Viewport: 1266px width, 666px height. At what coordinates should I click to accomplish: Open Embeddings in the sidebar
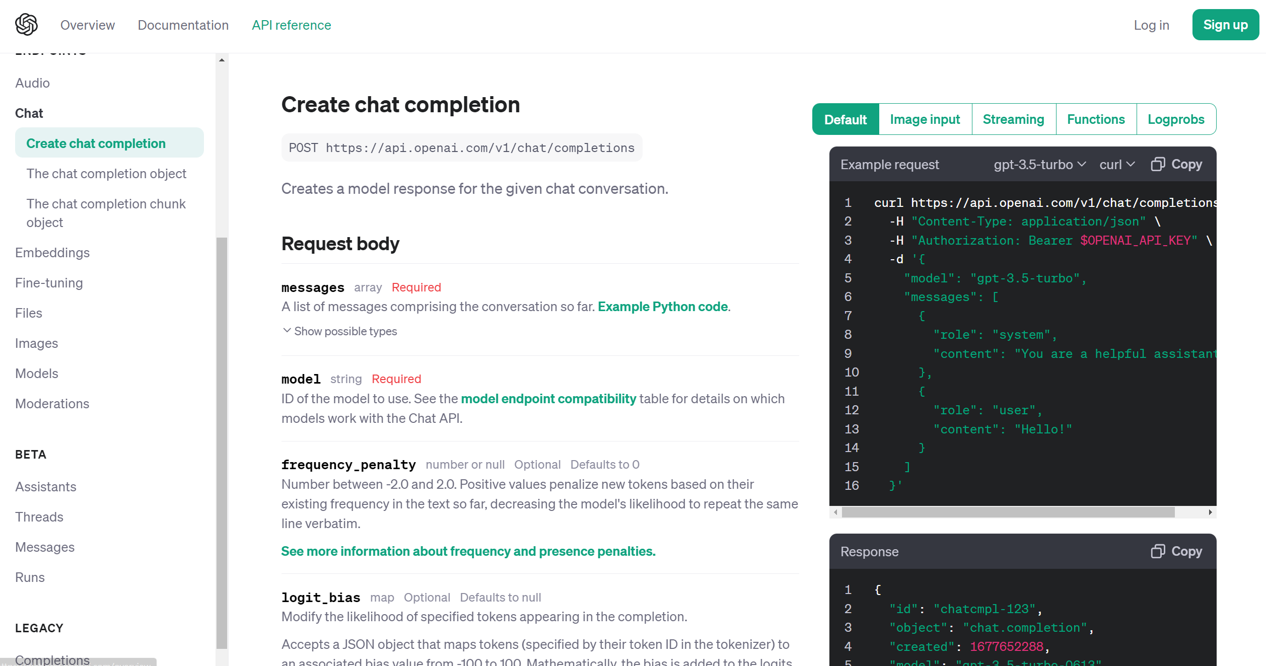(52, 253)
